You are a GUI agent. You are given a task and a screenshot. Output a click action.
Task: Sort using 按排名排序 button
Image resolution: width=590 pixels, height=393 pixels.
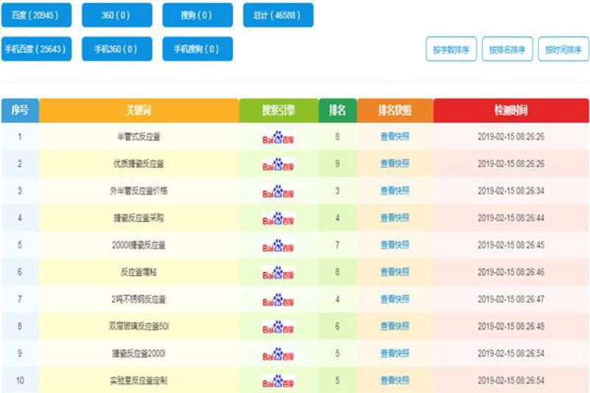(x=507, y=49)
